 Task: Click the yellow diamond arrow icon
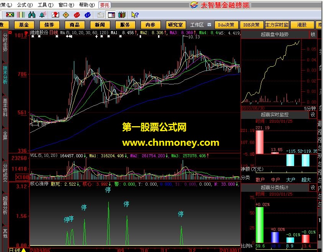pyautogui.click(x=66, y=15)
